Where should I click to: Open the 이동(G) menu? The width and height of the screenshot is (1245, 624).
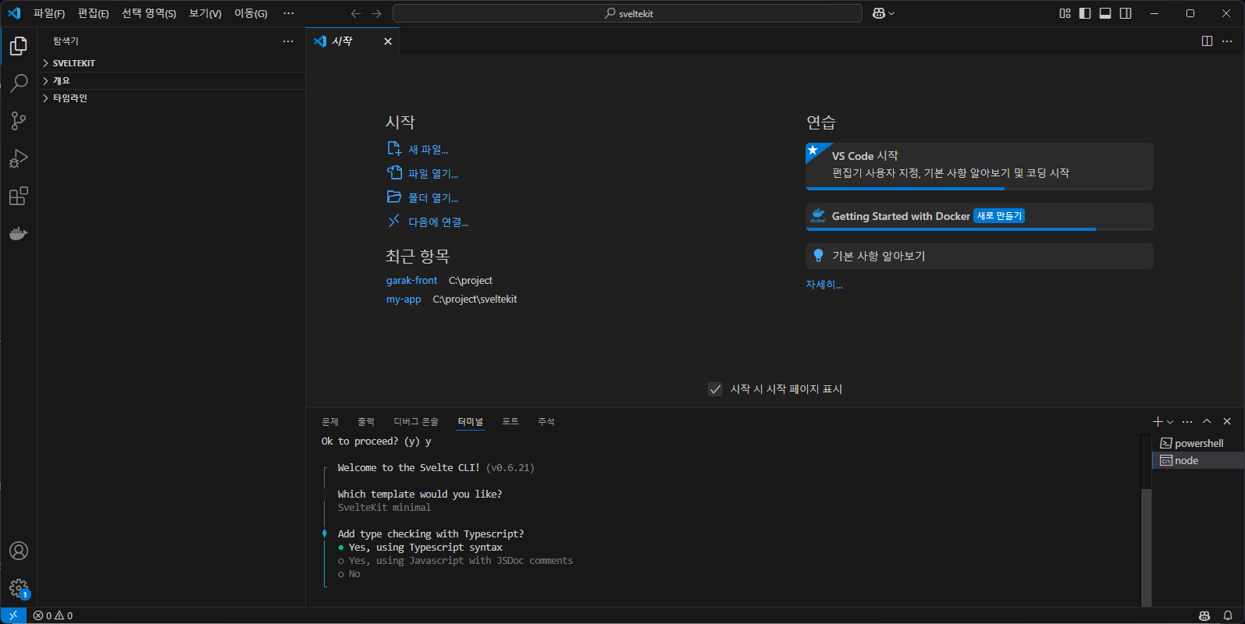pos(251,13)
